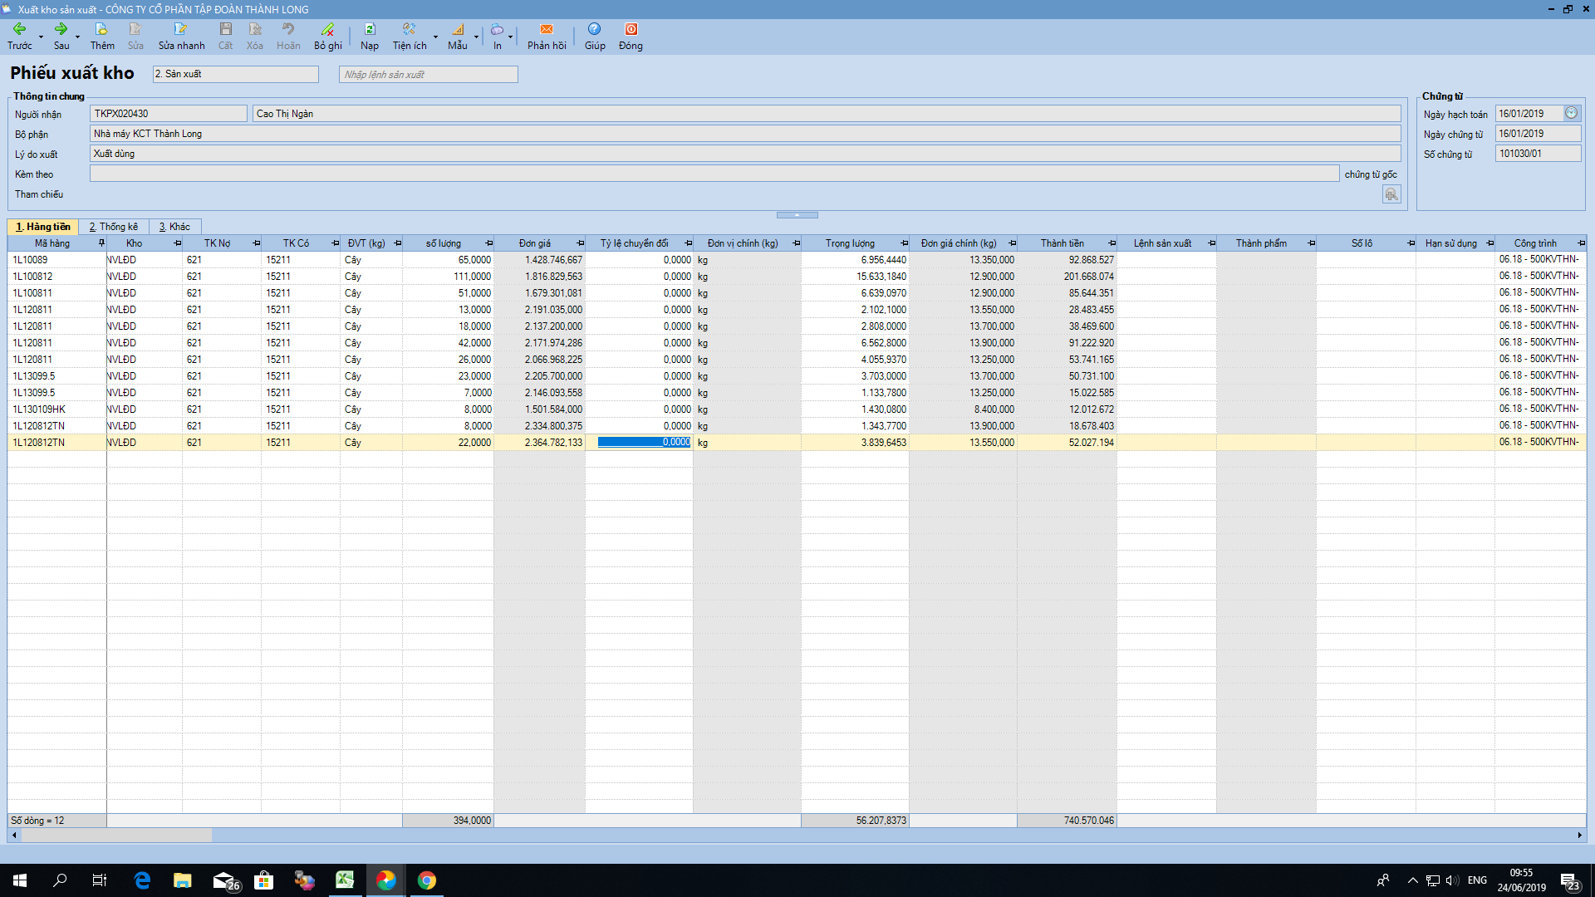Click the Sửa nhanh quick edit icon
The image size is (1595, 897).
(x=180, y=29)
